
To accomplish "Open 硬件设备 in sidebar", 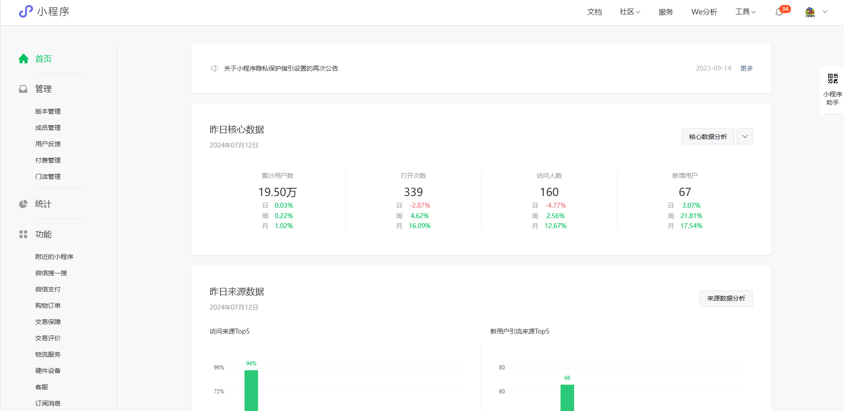I will coord(48,371).
